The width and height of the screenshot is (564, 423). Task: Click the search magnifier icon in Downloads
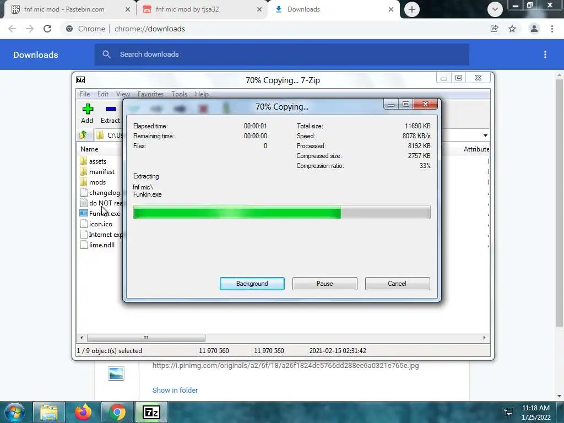[106, 55]
